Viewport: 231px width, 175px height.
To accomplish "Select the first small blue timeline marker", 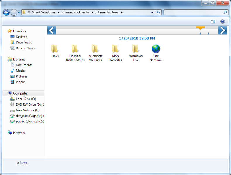I will [x=200, y=34].
